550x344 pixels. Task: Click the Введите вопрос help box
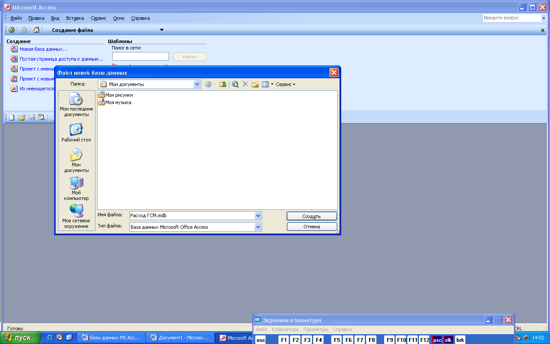[x=511, y=18]
